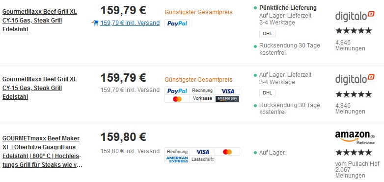The height and width of the screenshot is (182, 384).
Task: Click the PayPal icon in the first offer
Action: click(x=177, y=23)
